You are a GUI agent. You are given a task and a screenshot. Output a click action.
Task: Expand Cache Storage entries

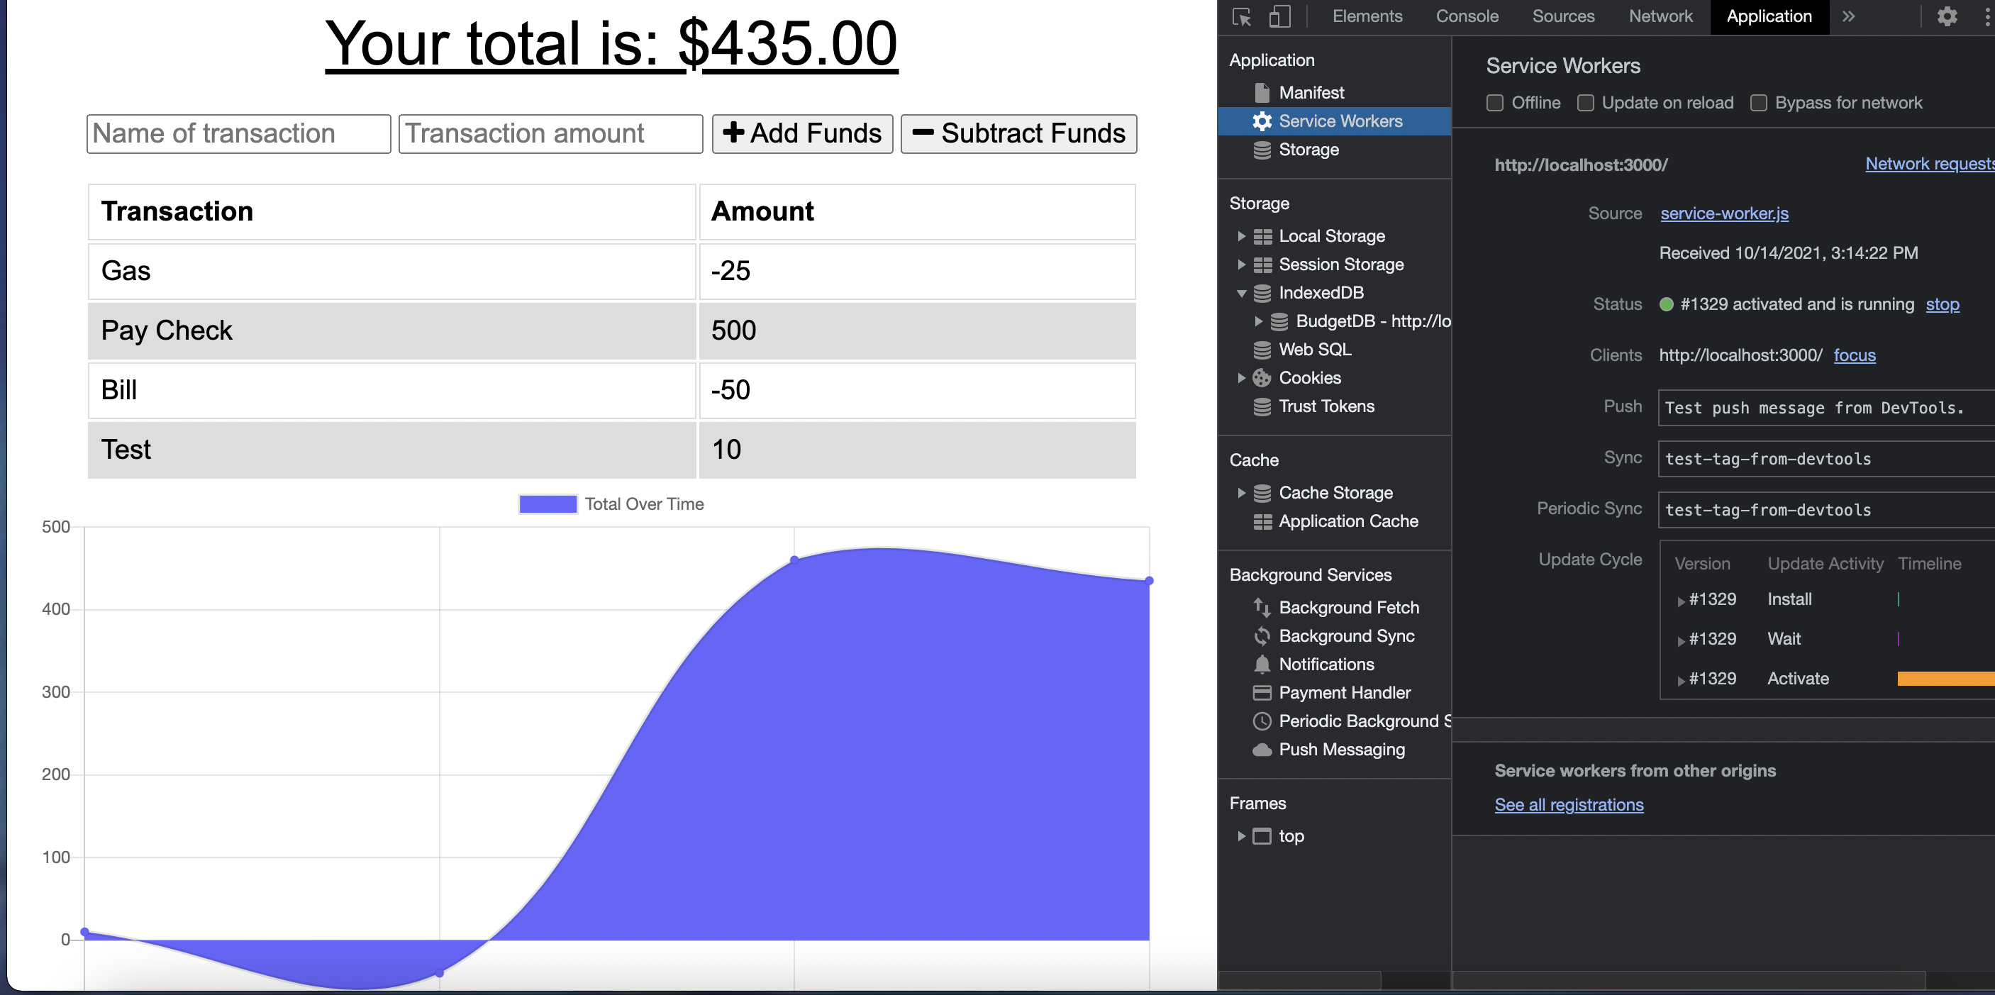(1243, 492)
